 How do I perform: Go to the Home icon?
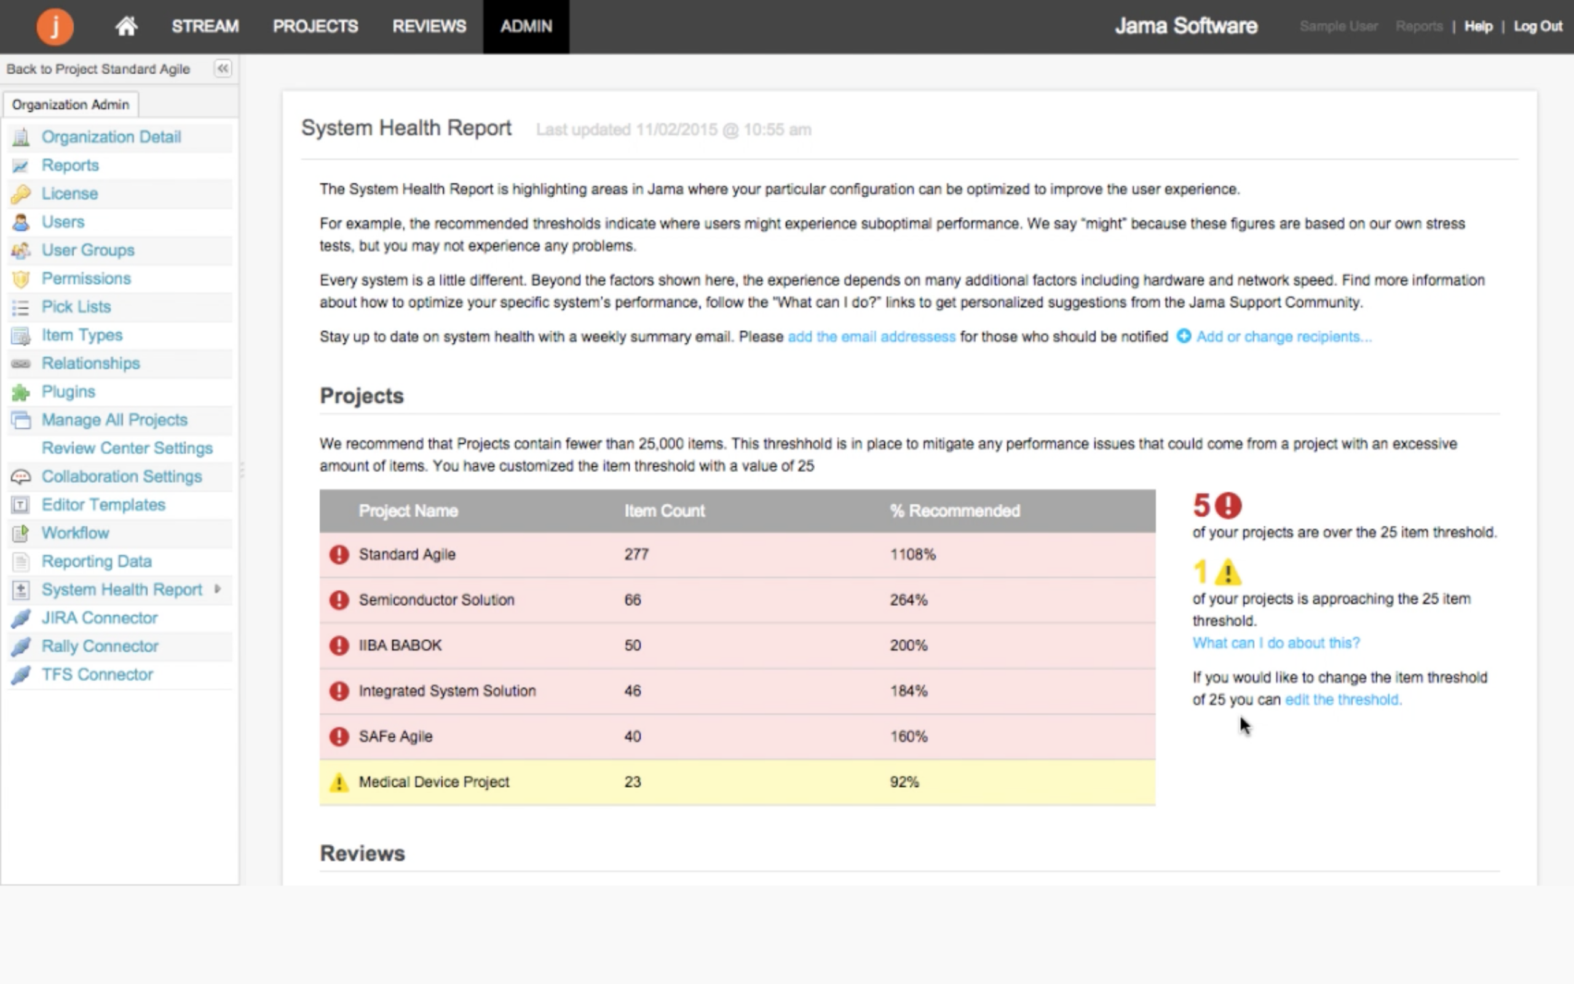126,26
